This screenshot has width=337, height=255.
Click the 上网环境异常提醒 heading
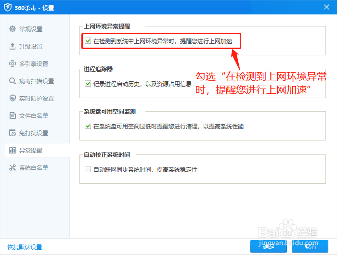(x=107, y=26)
